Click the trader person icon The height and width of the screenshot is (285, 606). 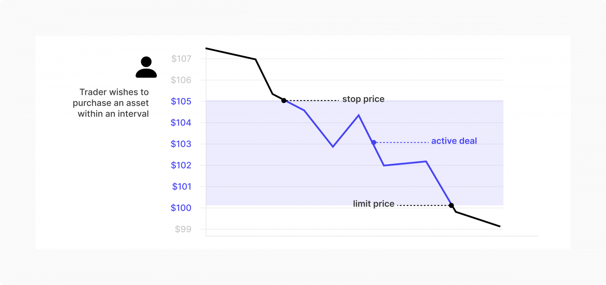click(146, 67)
